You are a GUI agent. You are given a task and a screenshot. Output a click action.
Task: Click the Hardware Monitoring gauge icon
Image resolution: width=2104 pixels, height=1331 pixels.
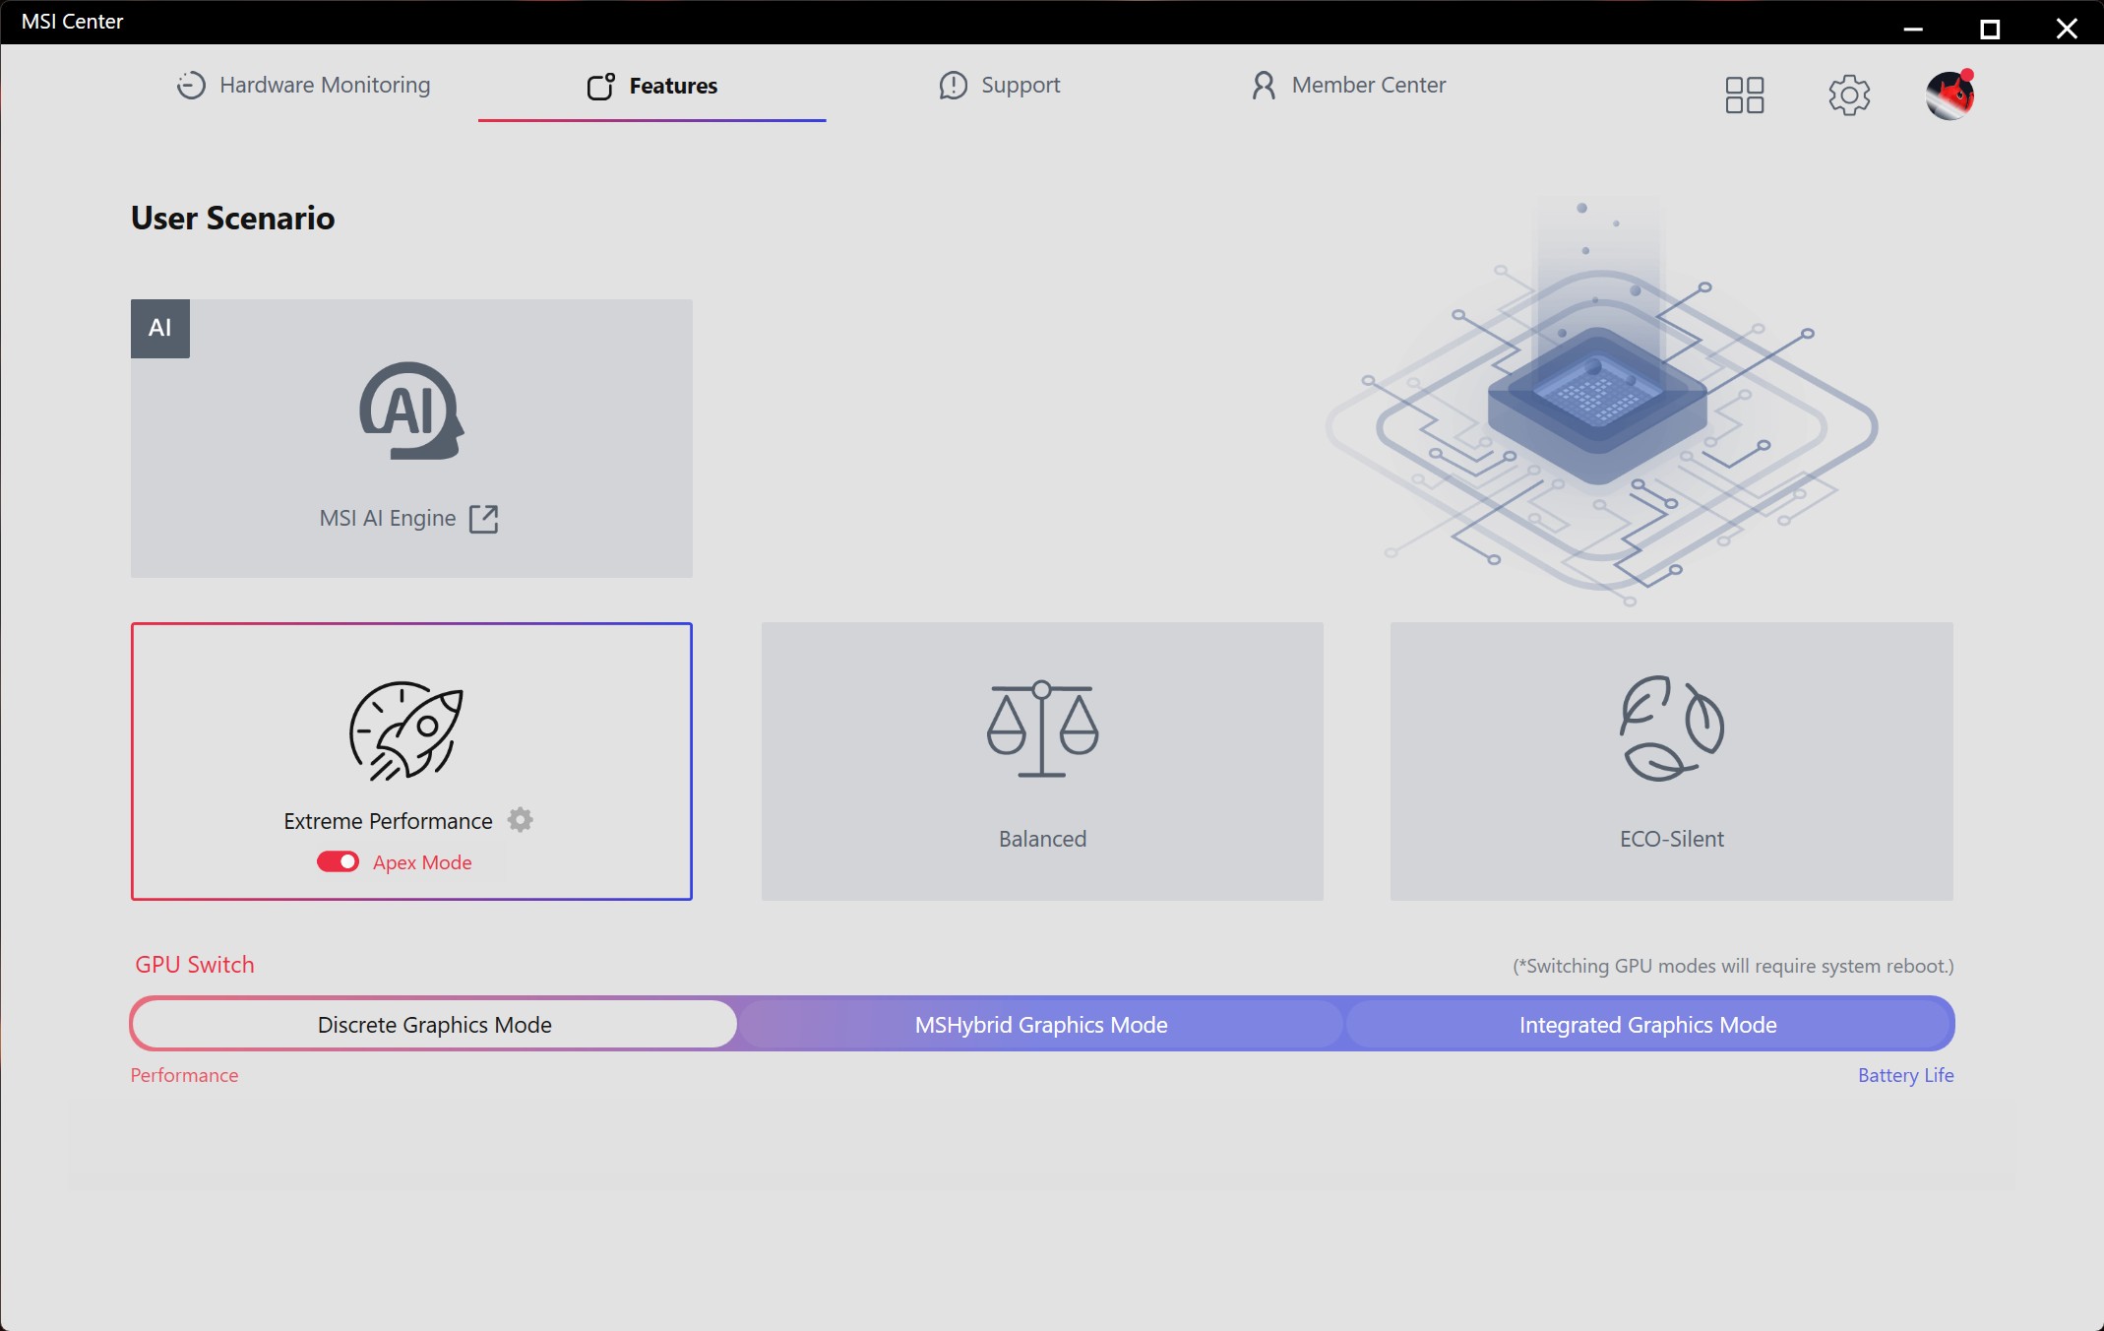pyautogui.click(x=191, y=86)
